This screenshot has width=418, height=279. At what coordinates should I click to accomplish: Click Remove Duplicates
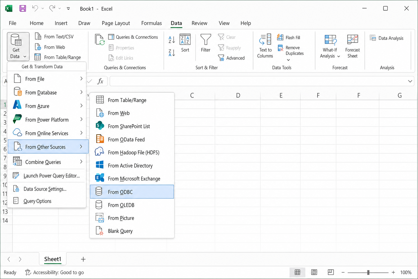coord(291,50)
